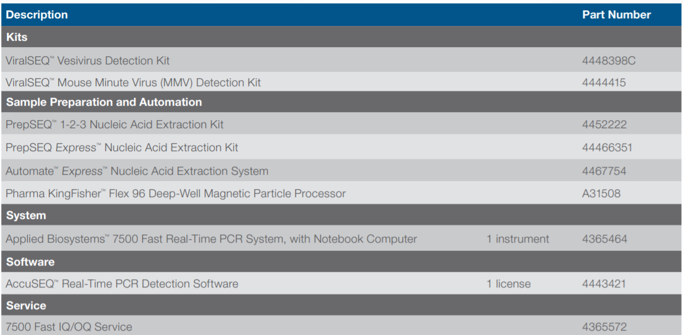
Task: Click Applied Biosystems 7500 Fast PCR System
Action: tap(211, 239)
